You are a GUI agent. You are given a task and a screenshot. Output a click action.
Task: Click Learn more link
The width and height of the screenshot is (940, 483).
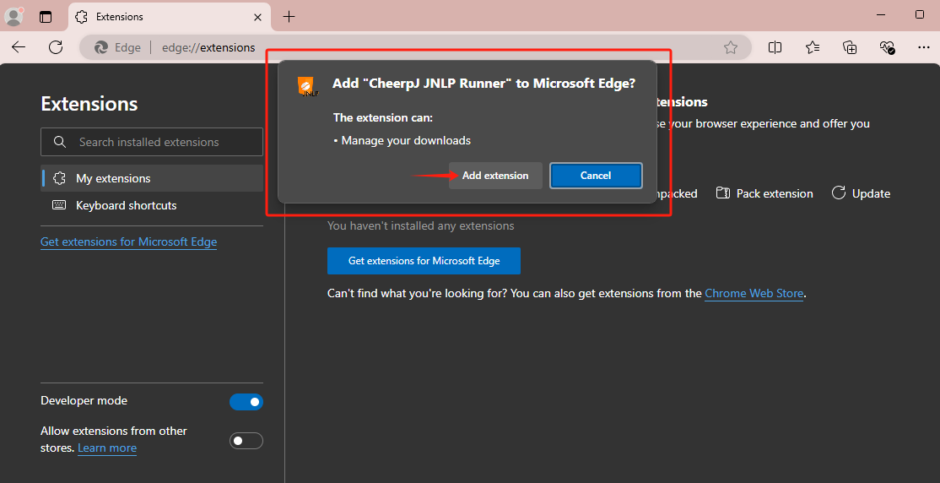(x=107, y=448)
